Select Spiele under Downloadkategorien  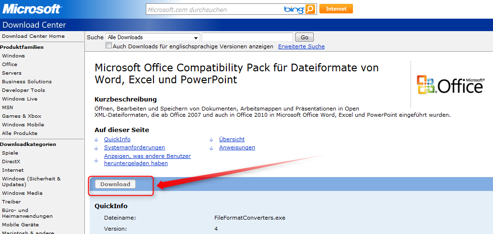pyautogui.click(x=10, y=153)
